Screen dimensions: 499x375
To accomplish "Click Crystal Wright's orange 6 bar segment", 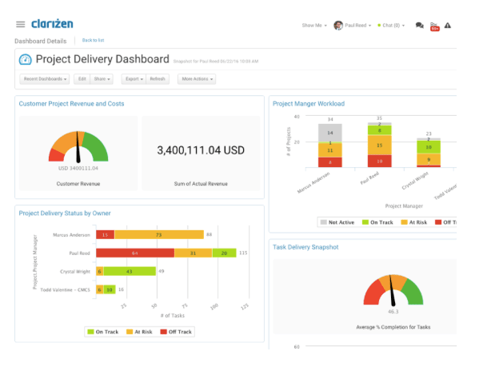I will point(100,271).
